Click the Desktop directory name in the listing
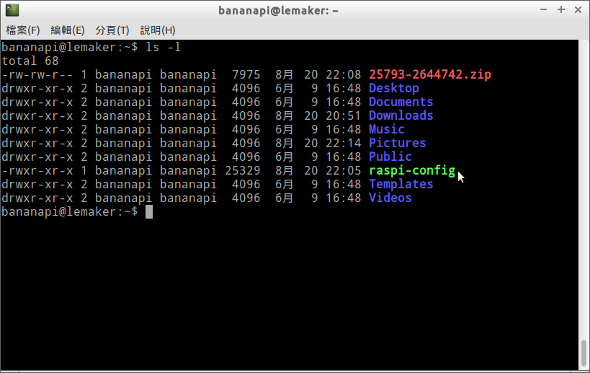The image size is (590, 373). [x=393, y=88]
